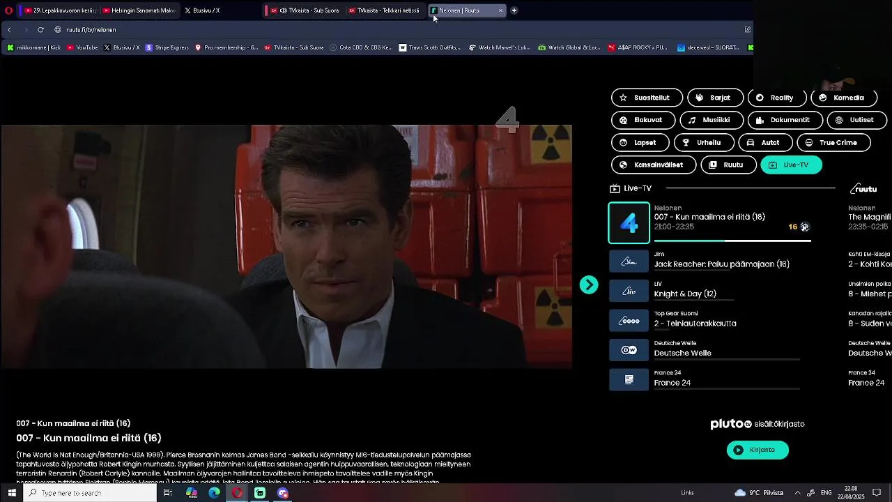Image resolution: width=892 pixels, height=502 pixels.
Task: Open the Liv channel logo
Action: [629, 291]
